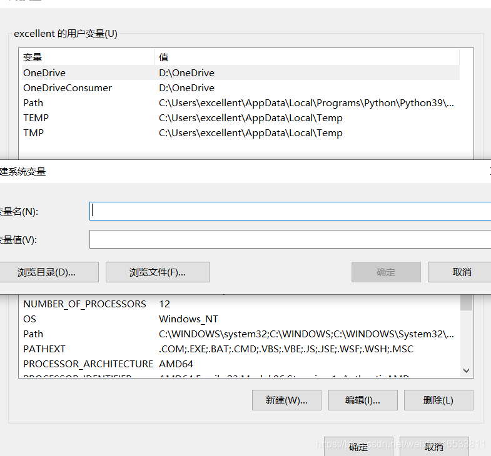Select the user Path variable with Python39
This screenshot has width=491, height=456.
tap(239, 102)
